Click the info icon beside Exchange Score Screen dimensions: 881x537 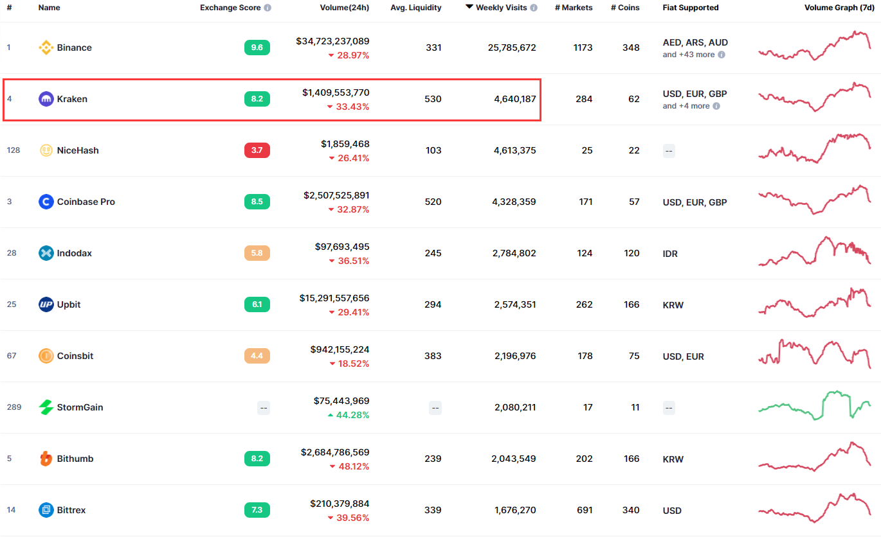pos(268,8)
